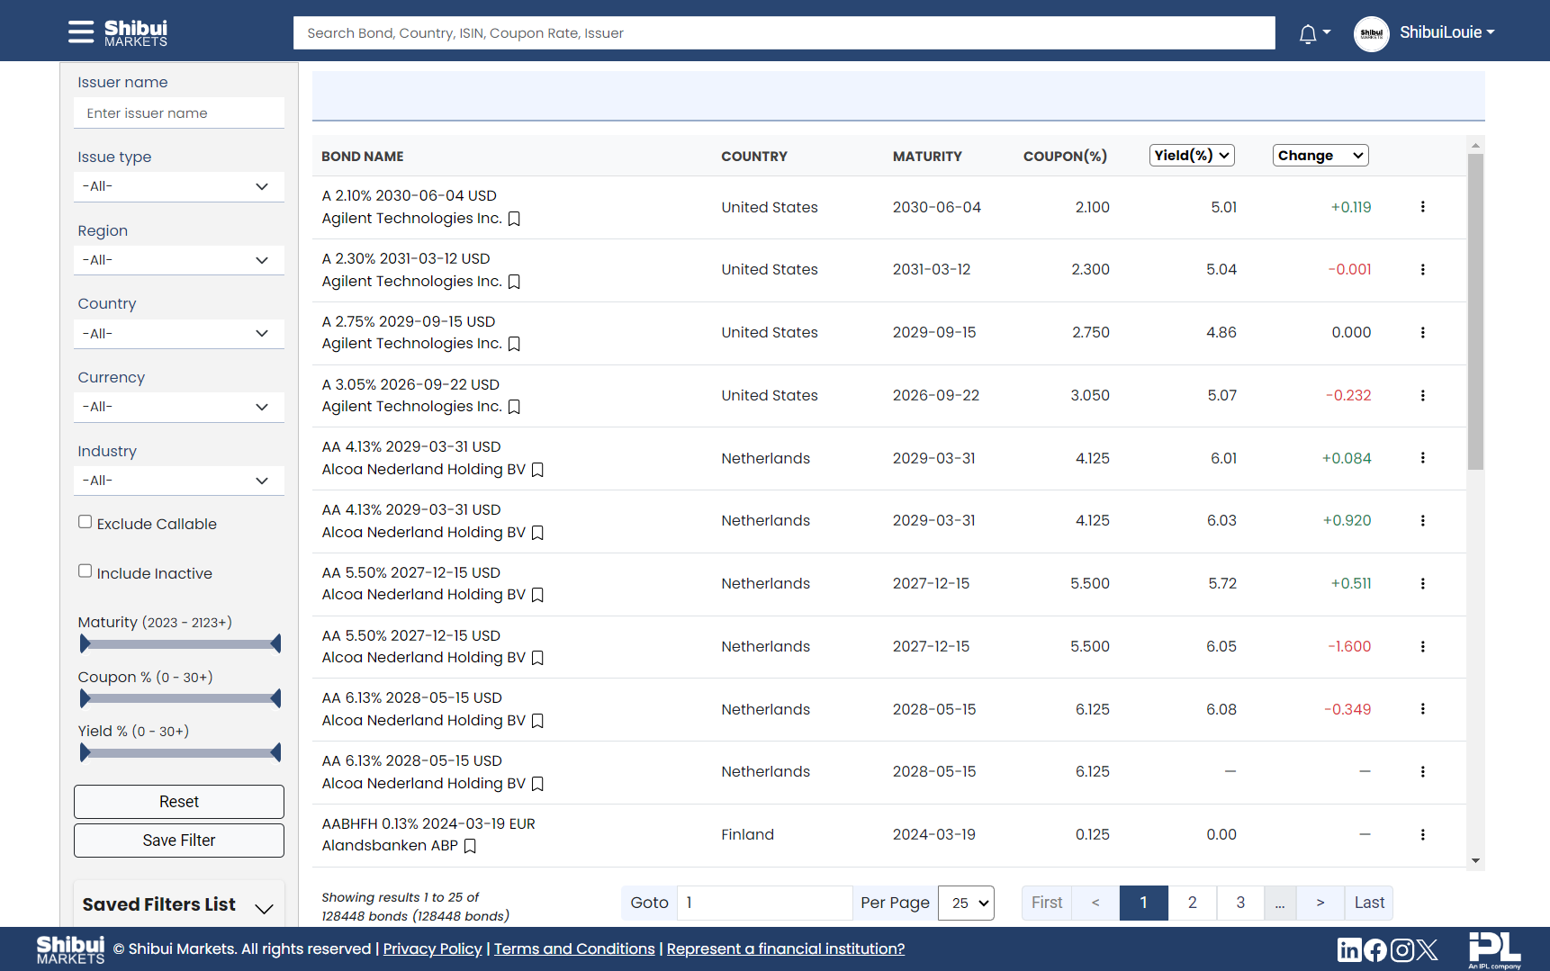
Task: Click the Yield % slider left handle
Action: point(85,752)
